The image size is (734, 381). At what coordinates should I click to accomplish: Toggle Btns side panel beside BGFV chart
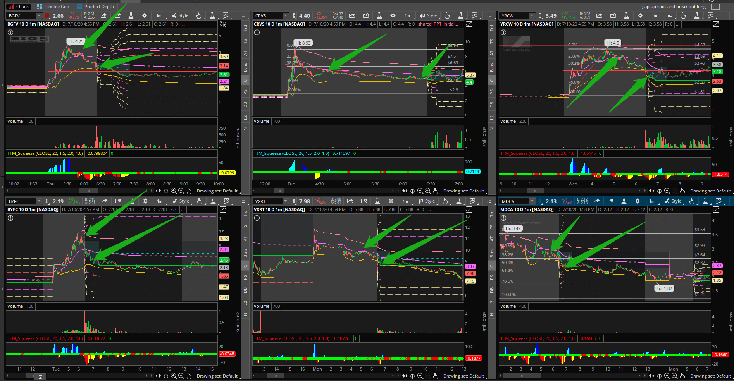click(245, 67)
